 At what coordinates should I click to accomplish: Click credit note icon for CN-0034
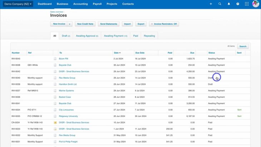pyautogui.click(x=55, y=123)
